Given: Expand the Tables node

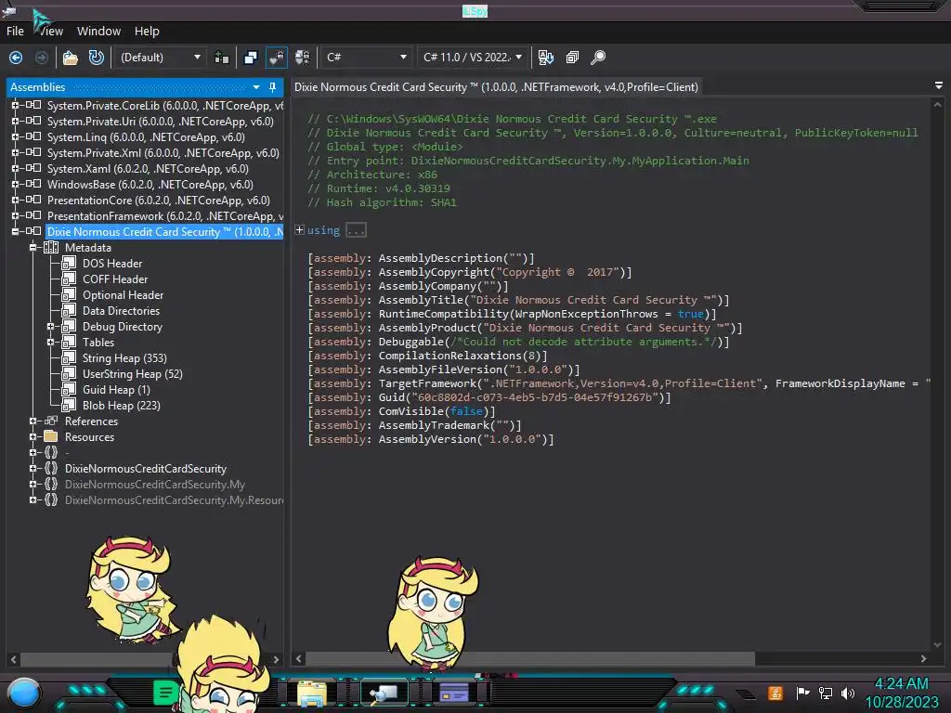Looking at the screenshot, I should click(x=51, y=342).
